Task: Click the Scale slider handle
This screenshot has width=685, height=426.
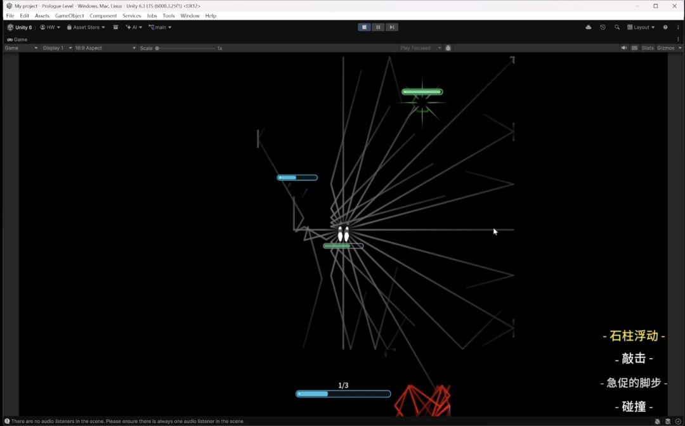Action: tap(157, 48)
